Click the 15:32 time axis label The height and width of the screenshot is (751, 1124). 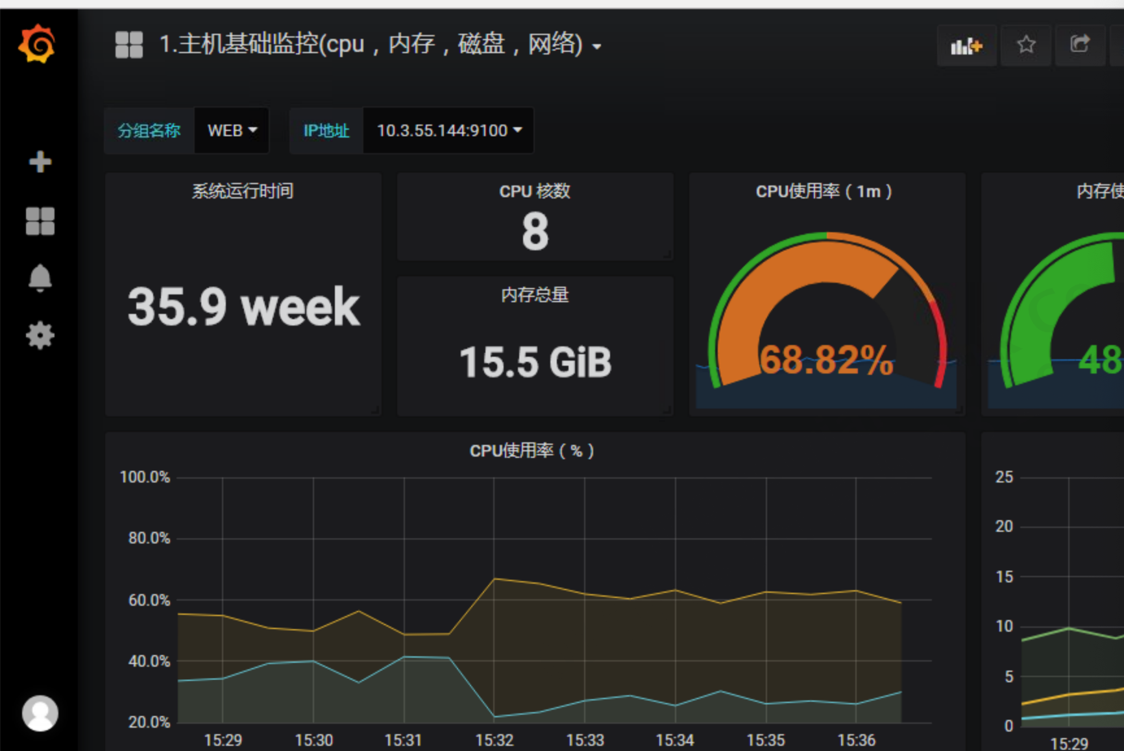coord(495,740)
